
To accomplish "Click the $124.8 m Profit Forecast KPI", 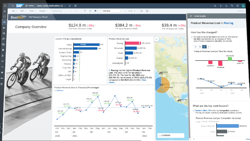I will [x=81, y=26].
